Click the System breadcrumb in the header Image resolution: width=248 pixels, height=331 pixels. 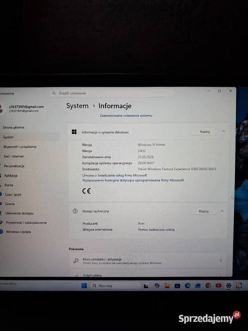point(78,106)
